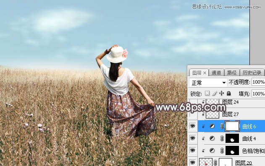
Task: Select the white mask of 曲线 6
Action: (x=232, y=126)
